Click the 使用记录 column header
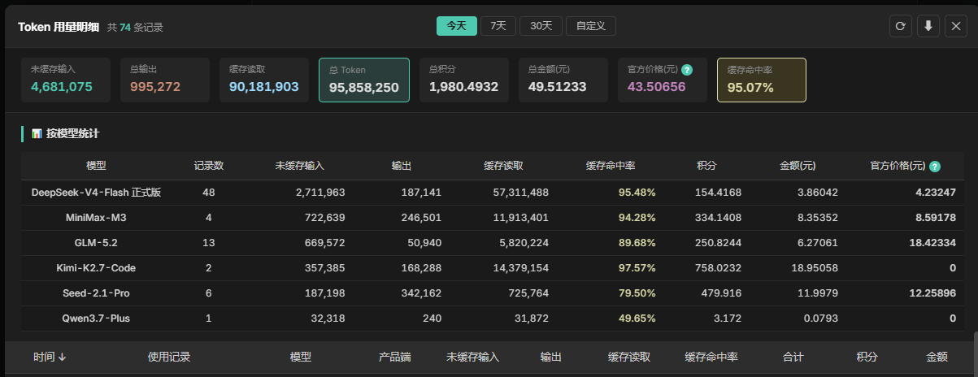This screenshot has height=377, width=978. (169, 357)
